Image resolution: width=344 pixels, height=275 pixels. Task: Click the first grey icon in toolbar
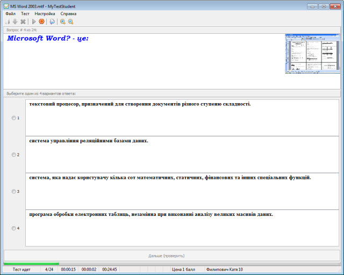[x=8, y=21]
